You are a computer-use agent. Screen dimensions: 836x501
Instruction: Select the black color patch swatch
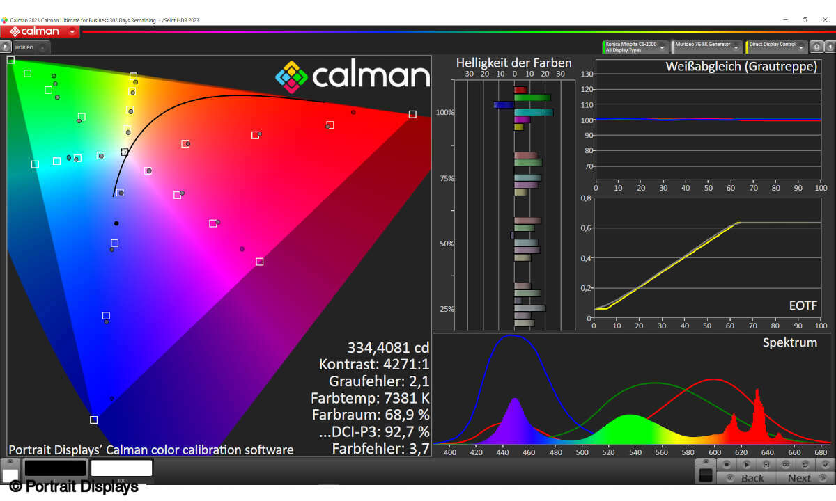55,468
